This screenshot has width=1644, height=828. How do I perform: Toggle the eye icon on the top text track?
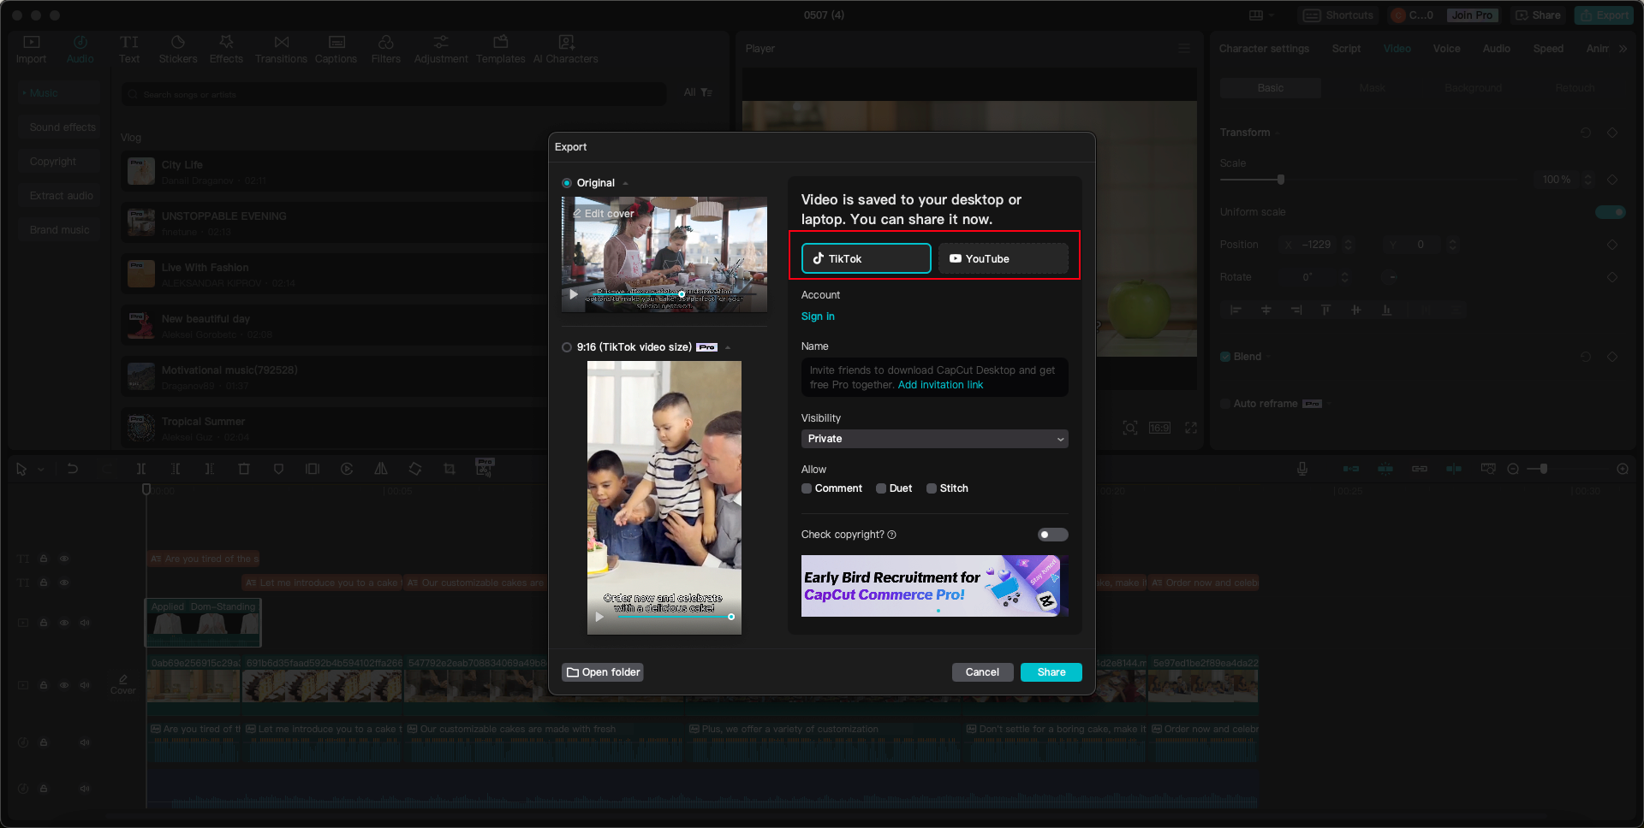64,559
